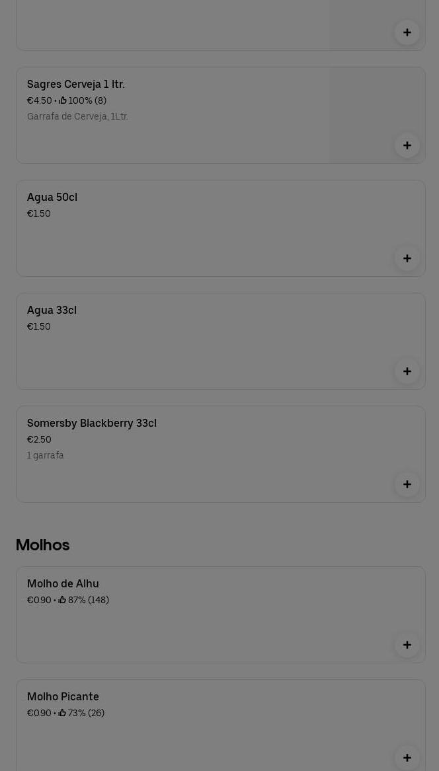The height and width of the screenshot is (771, 439).
Task: Add Somersby Blackberry 33cl with plus icon
Action: tap(407, 485)
